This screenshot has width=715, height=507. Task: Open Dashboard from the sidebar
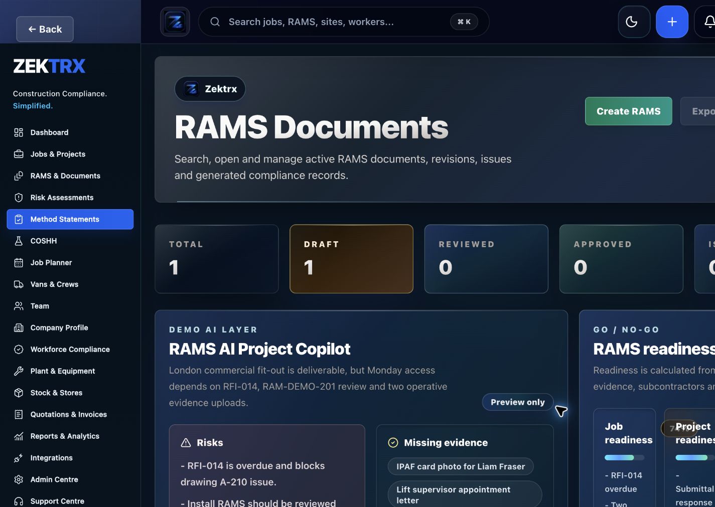[70, 132]
